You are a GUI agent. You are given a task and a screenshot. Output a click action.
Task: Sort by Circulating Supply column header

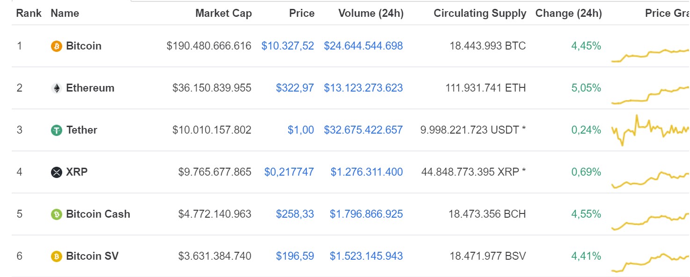[480, 13]
